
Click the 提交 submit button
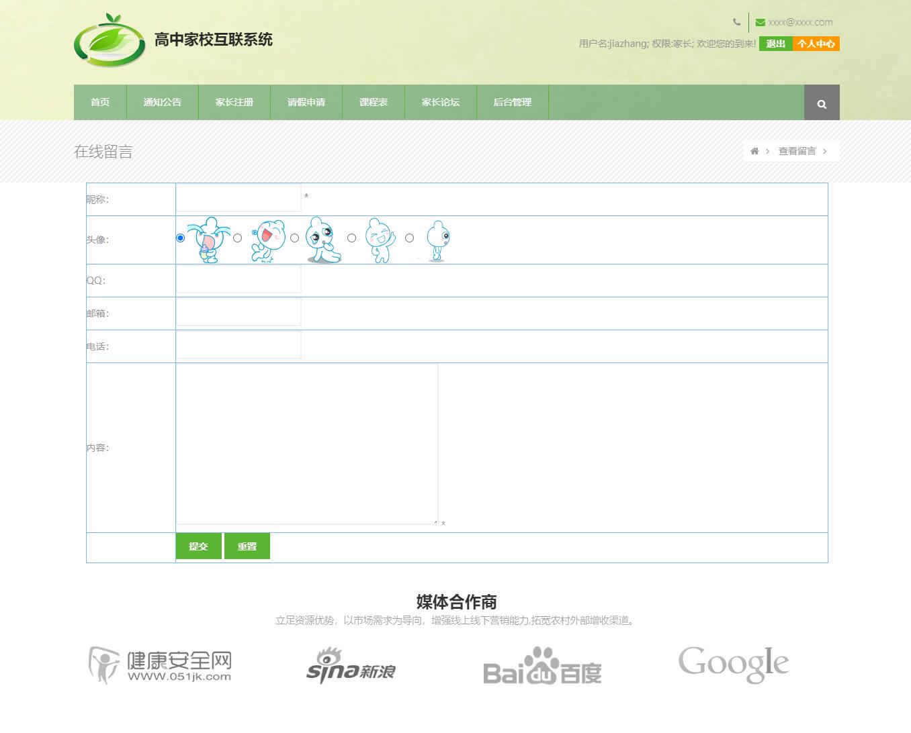pyautogui.click(x=198, y=546)
